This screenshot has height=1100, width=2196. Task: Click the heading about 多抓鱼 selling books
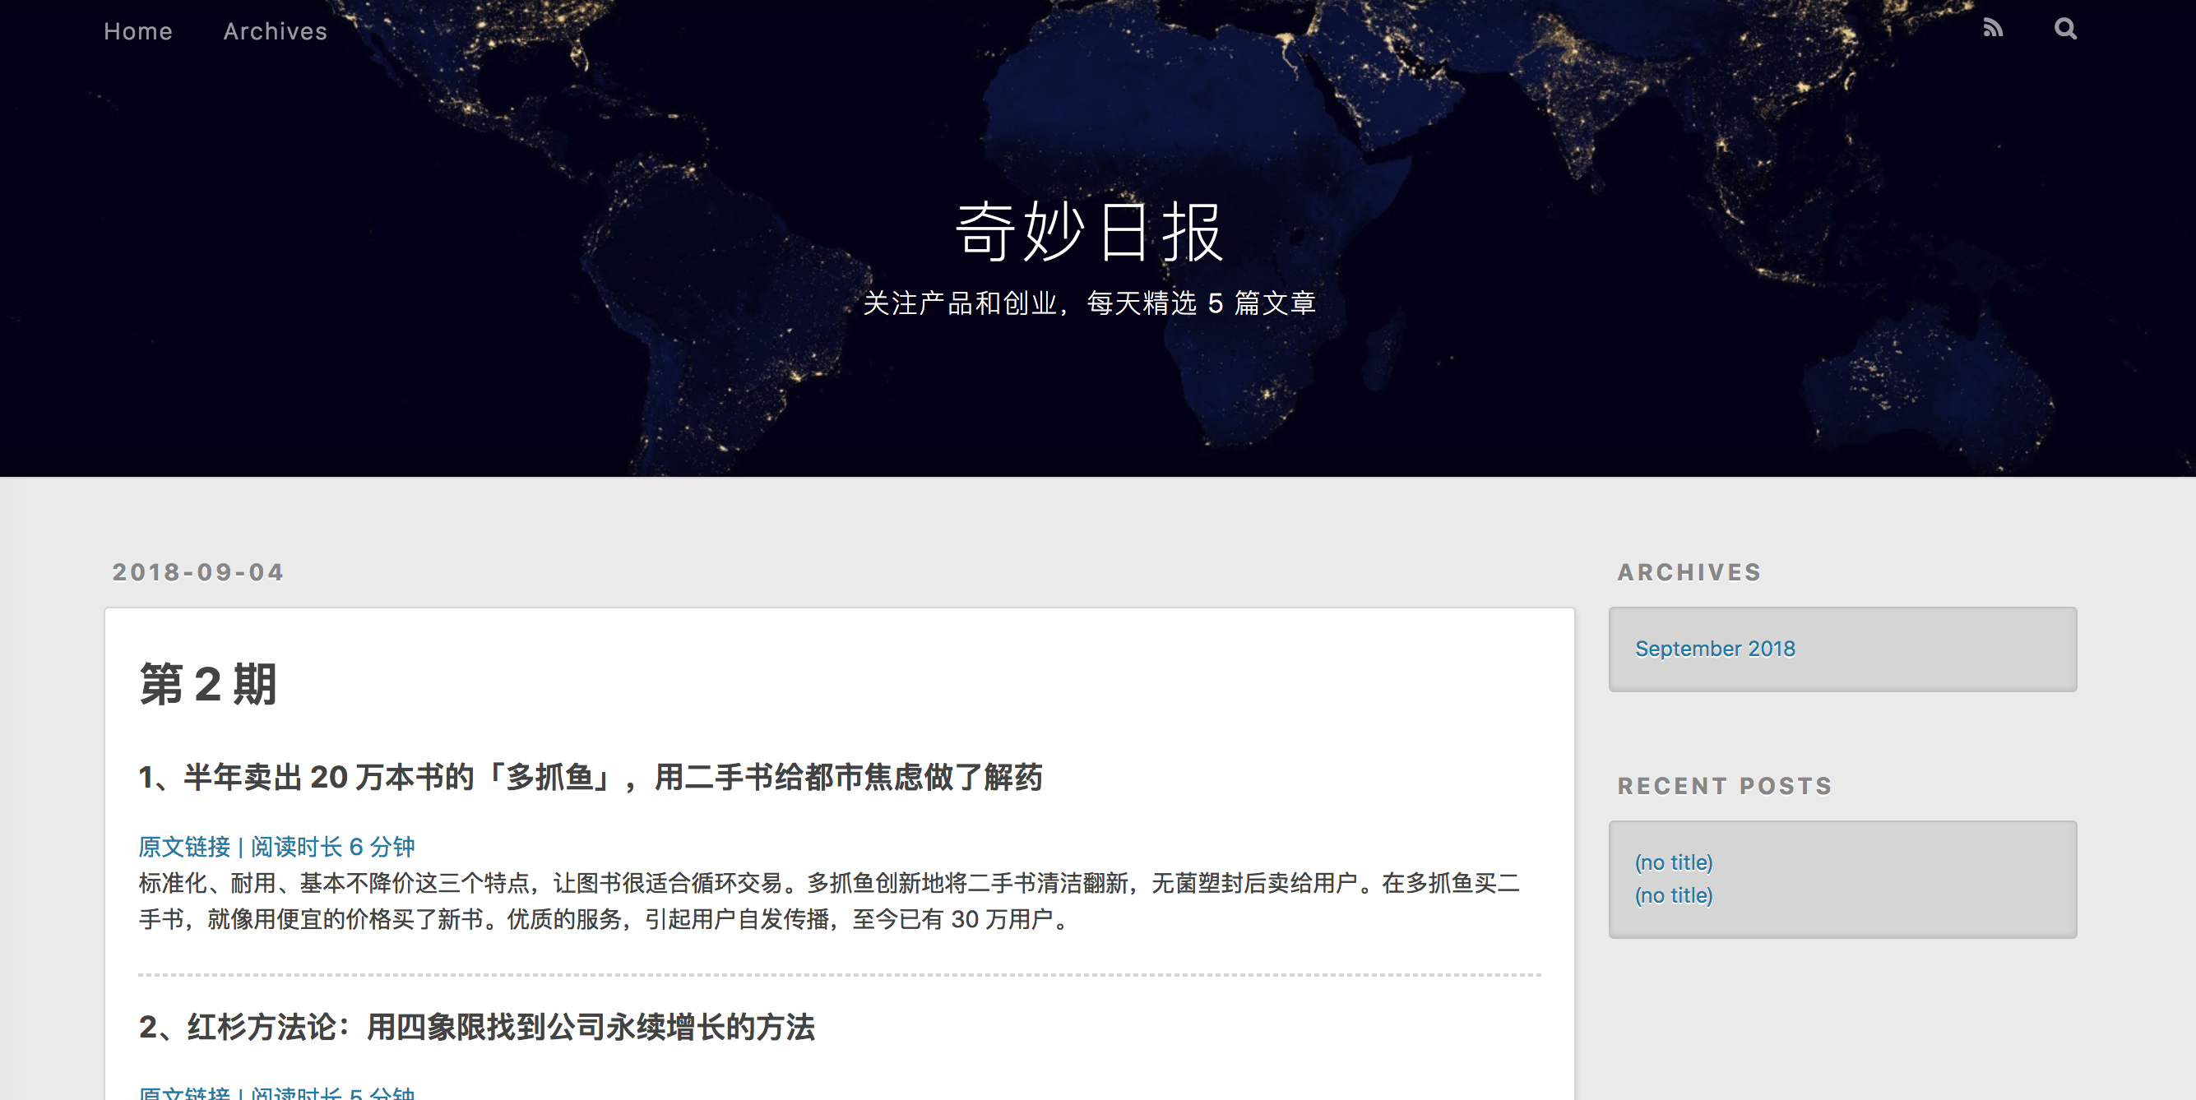coord(590,777)
